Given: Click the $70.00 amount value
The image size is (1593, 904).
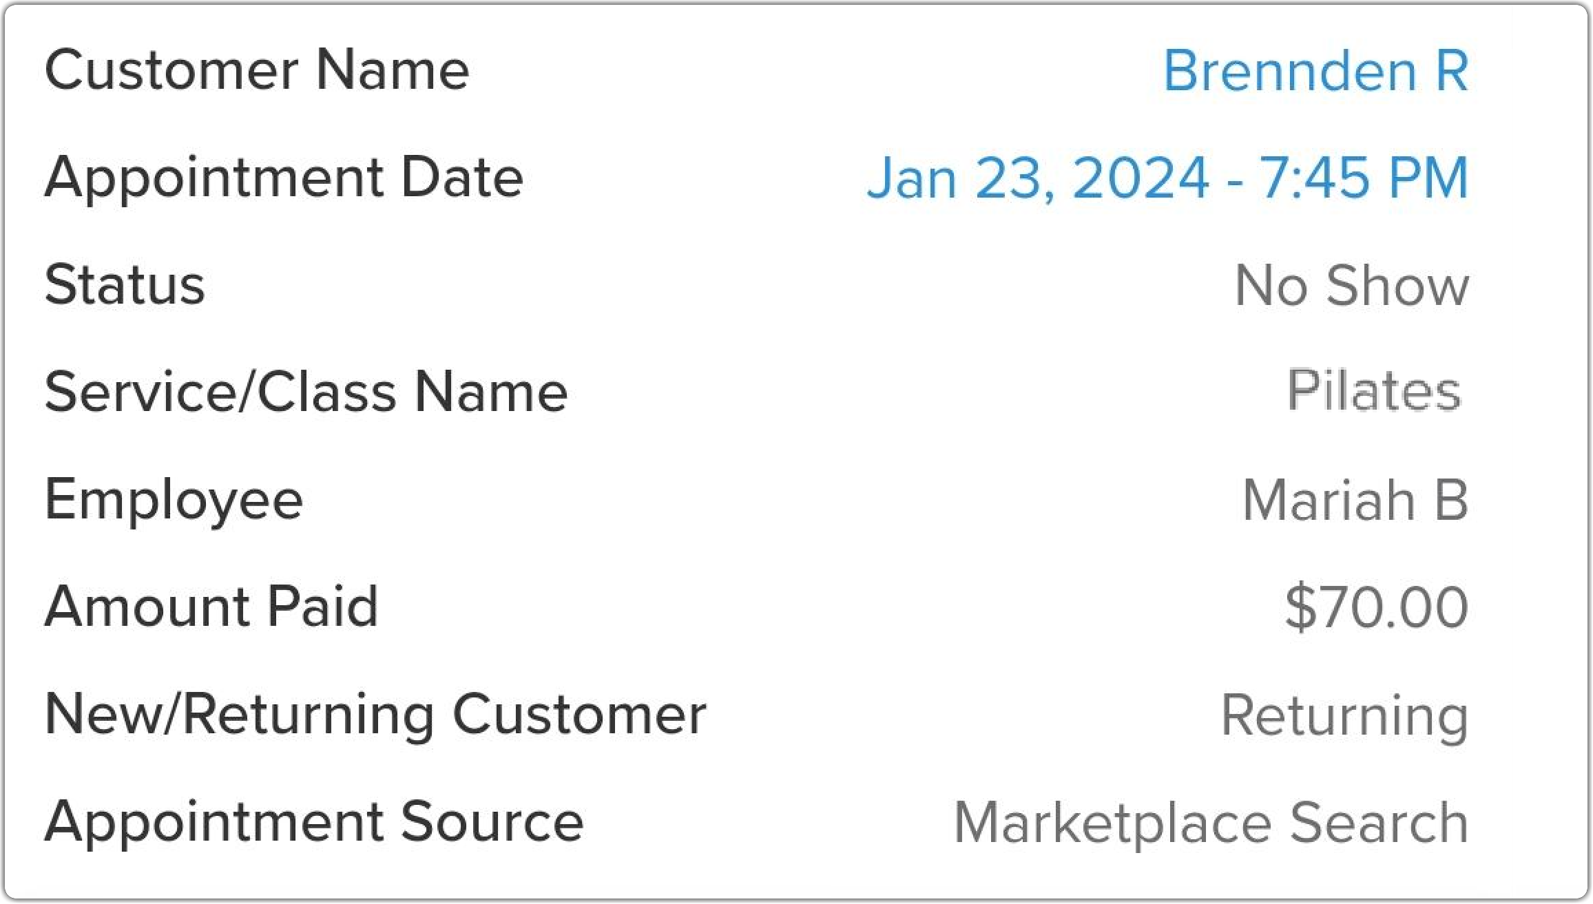Looking at the screenshot, I should coord(1377,607).
